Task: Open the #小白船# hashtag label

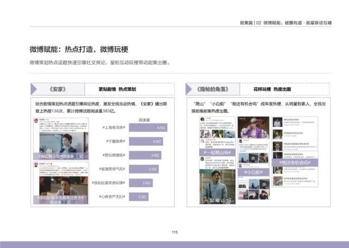Action: (x=254, y=172)
